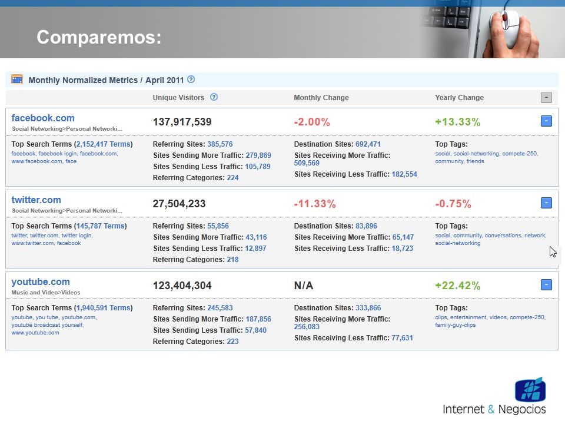Image resolution: width=565 pixels, height=424 pixels.
Task: Click facebook's 2,152,417 Terms link
Action: tap(104, 144)
